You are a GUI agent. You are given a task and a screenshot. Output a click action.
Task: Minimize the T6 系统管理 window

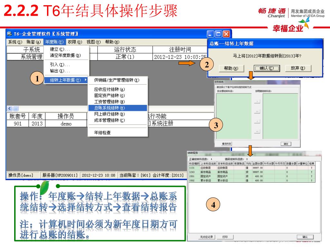[x=210, y=34]
